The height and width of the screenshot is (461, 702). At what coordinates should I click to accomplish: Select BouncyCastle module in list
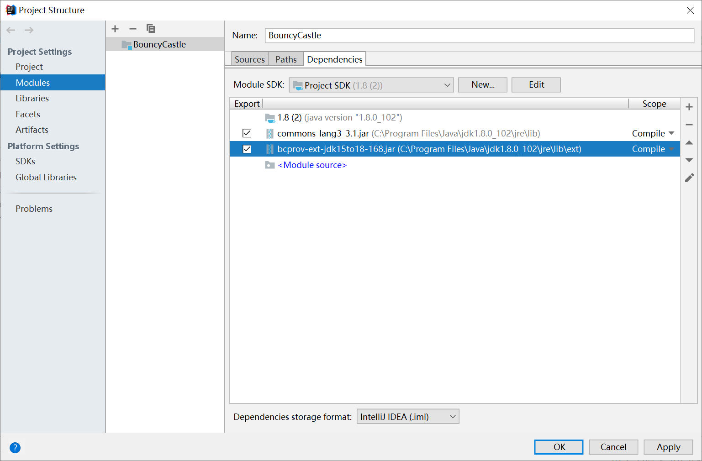(x=165, y=44)
